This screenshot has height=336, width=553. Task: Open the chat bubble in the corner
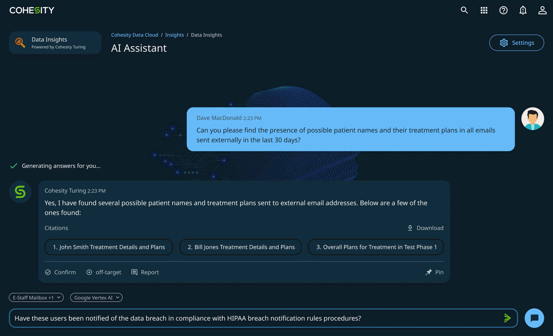click(x=534, y=318)
